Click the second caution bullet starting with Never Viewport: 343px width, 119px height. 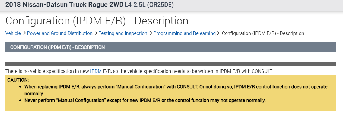(x=145, y=100)
